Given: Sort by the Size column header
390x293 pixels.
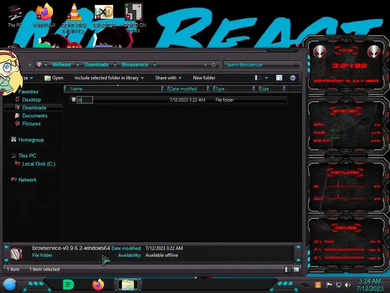Looking at the screenshot, I should click(271, 89).
